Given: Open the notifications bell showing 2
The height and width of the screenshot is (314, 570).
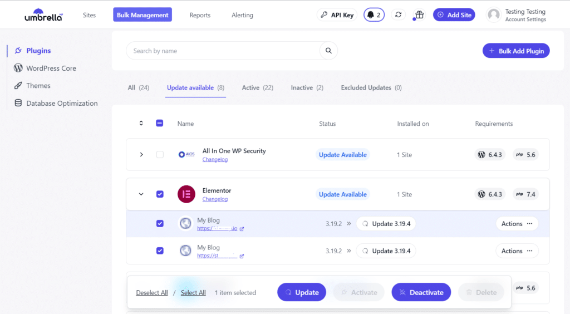Looking at the screenshot, I should pyautogui.click(x=374, y=15).
